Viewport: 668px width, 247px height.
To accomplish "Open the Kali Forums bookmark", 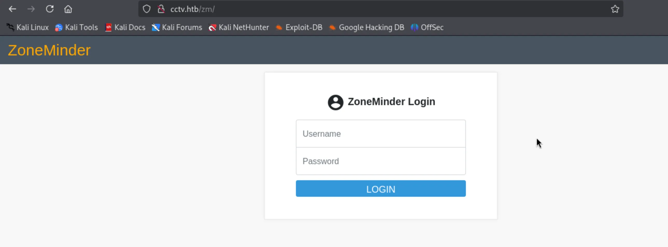I will click(177, 27).
